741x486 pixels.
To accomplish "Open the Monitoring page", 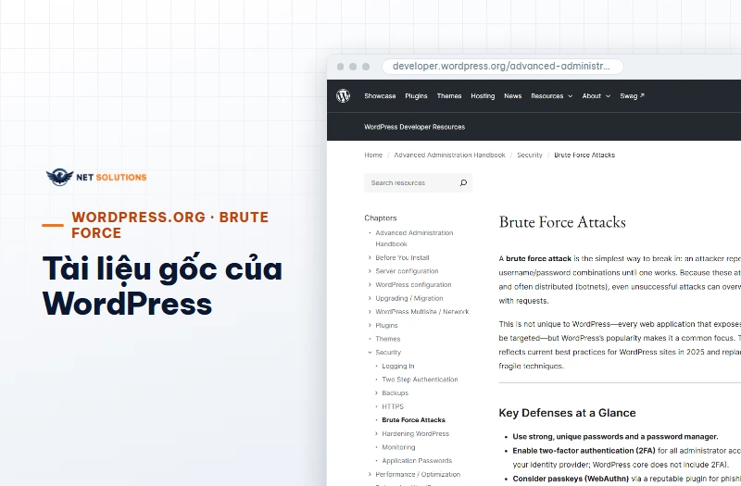I will point(398,447).
